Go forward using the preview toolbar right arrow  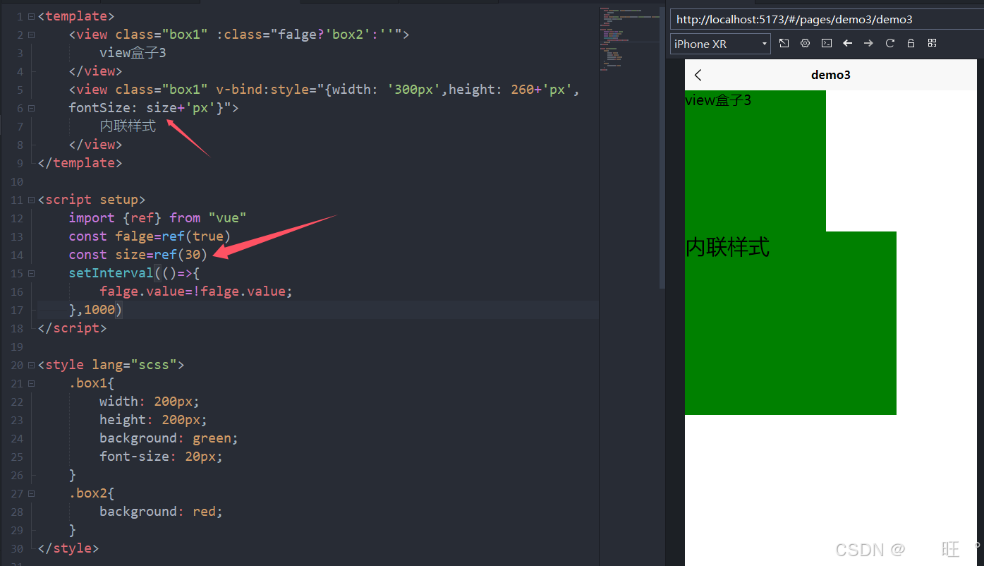coord(868,43)
